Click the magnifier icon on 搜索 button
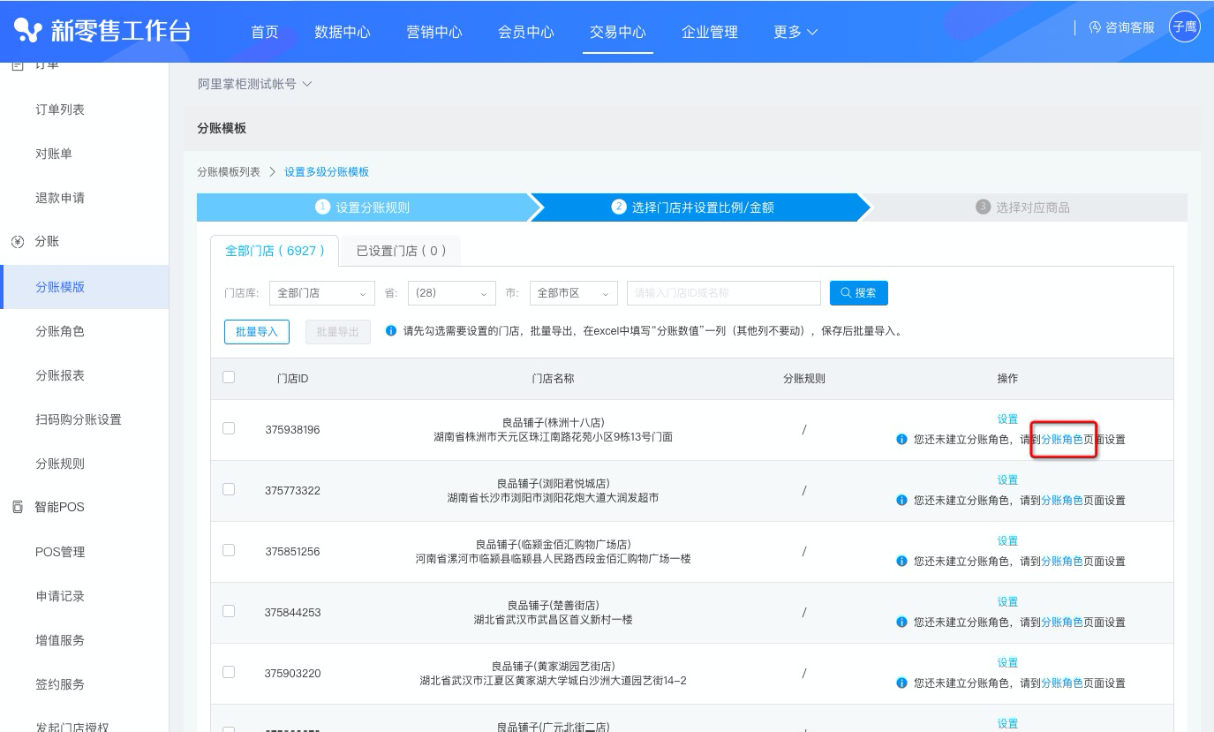 tap(845, 293)
